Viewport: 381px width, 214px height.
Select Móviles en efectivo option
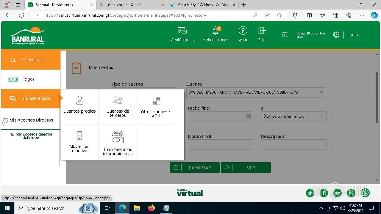pyautogui.click(x=79, y=142)
